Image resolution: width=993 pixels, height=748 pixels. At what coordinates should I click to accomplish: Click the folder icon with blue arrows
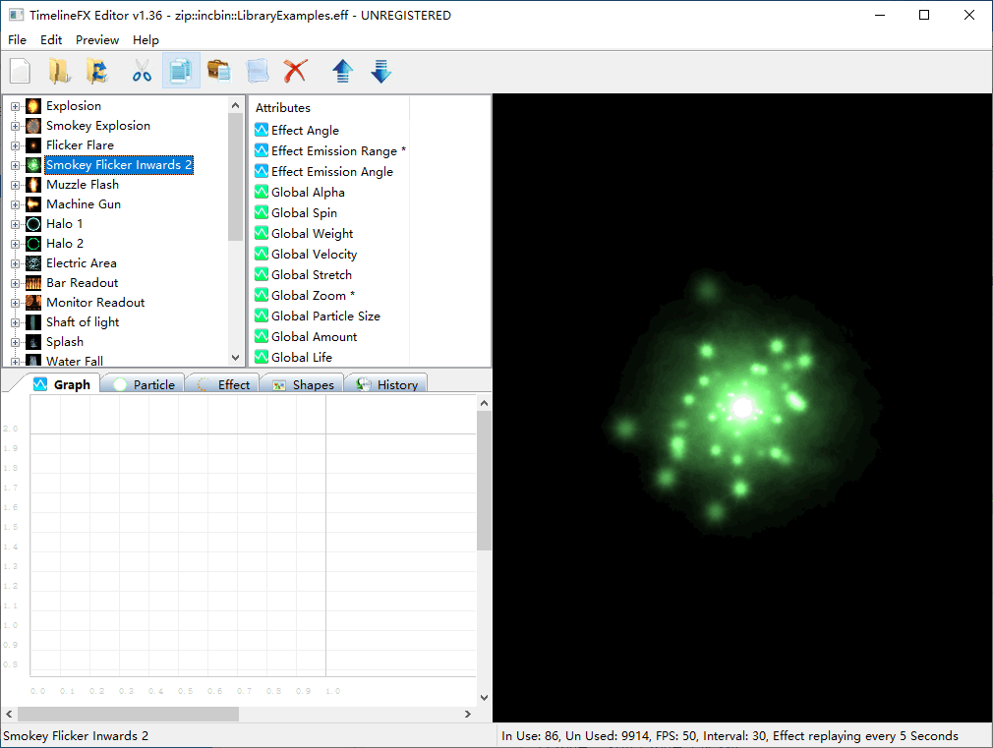[x=96, y=72]
